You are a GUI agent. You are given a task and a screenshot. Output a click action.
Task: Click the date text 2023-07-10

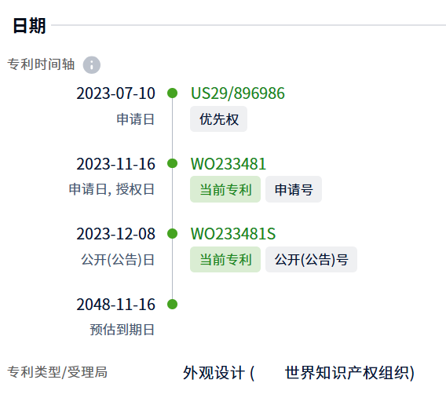(115, 93)
